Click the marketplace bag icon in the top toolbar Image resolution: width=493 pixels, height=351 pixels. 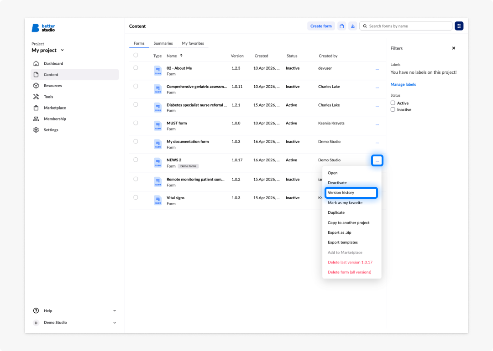(x=342, y=26)
